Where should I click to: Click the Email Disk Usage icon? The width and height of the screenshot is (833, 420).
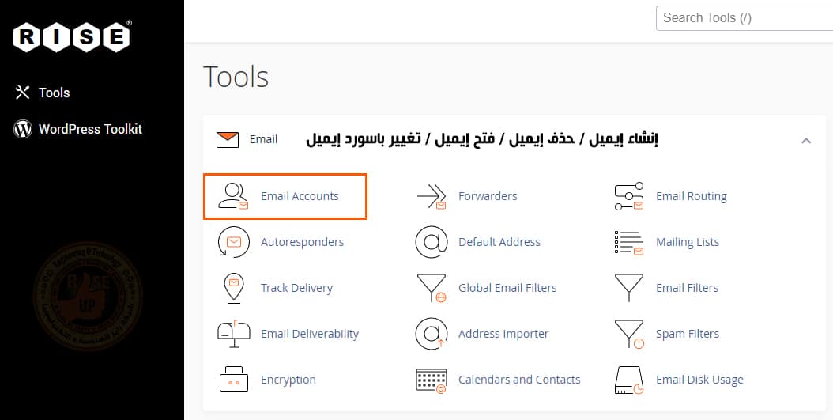[x=629, y=380]
